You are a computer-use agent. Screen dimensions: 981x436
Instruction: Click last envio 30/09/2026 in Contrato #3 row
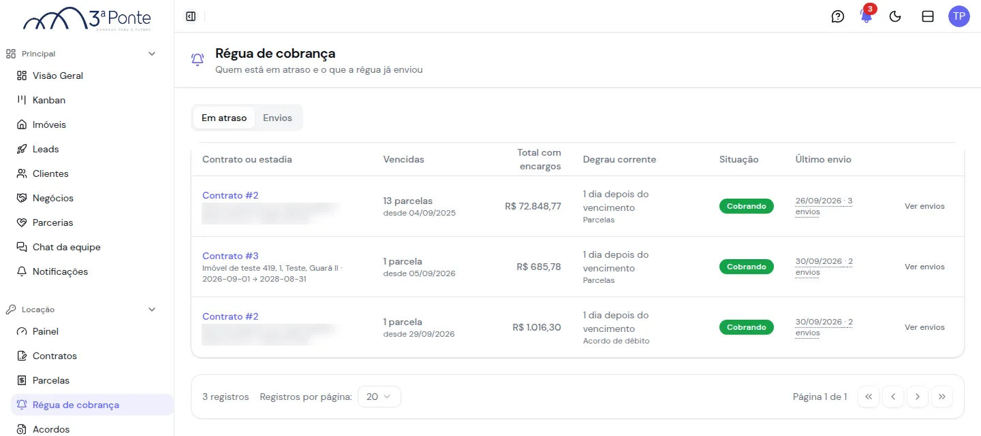(x=824, y=267)
